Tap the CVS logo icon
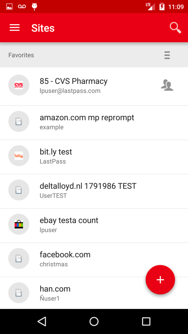The height and width of the screenshot is (334, 188). pos(19,85)
